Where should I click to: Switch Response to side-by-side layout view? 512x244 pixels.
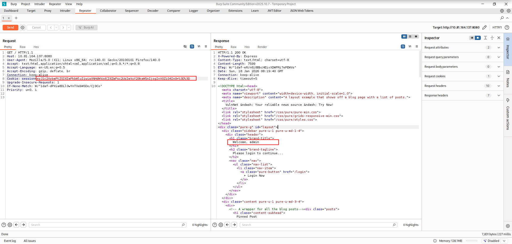coord(404,36)
